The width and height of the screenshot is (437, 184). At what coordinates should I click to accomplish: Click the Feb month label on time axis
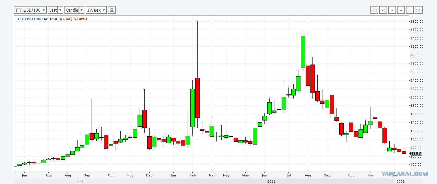pyautogui.click(x=192, y=175)
